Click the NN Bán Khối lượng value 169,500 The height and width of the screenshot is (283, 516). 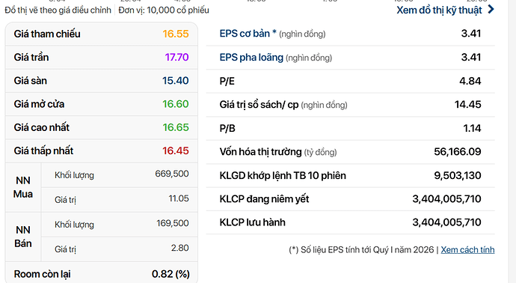tap(173, 223)
